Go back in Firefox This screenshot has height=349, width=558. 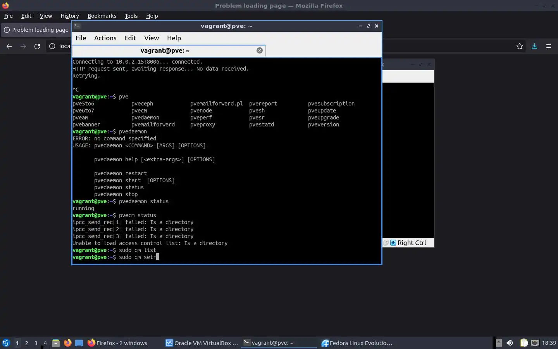[9, 46]
